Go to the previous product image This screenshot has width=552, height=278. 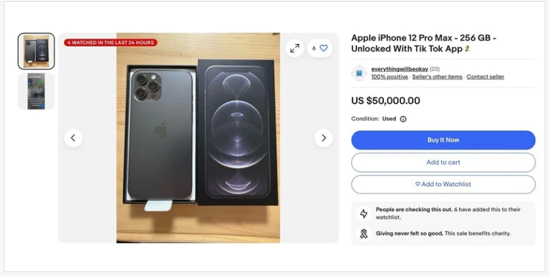[73, 138]
